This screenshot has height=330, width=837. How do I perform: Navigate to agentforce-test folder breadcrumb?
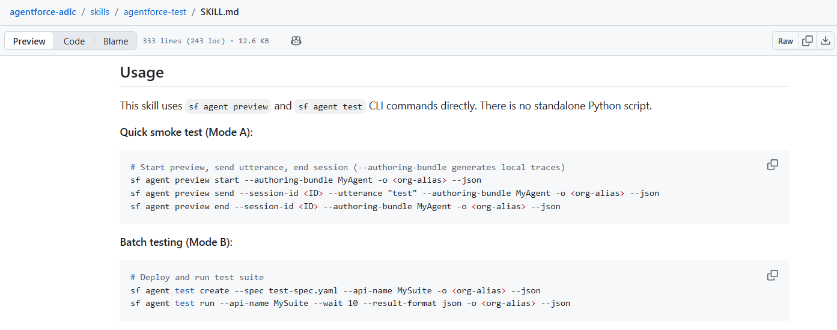[x=155, y=12]
